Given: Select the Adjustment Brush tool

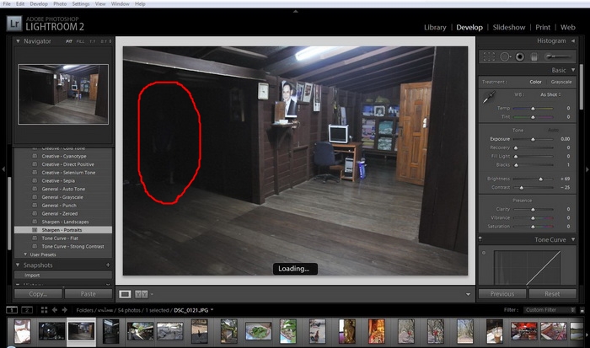Looking at the screenshot, I should [x=559, y=56].
